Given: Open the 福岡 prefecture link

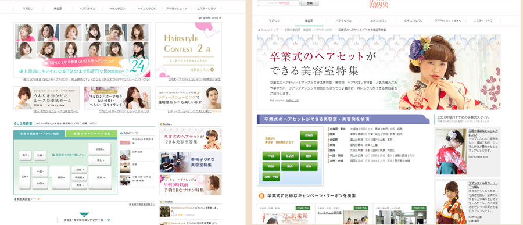Looking at the screenshot, I should click(x=353, y=161).
